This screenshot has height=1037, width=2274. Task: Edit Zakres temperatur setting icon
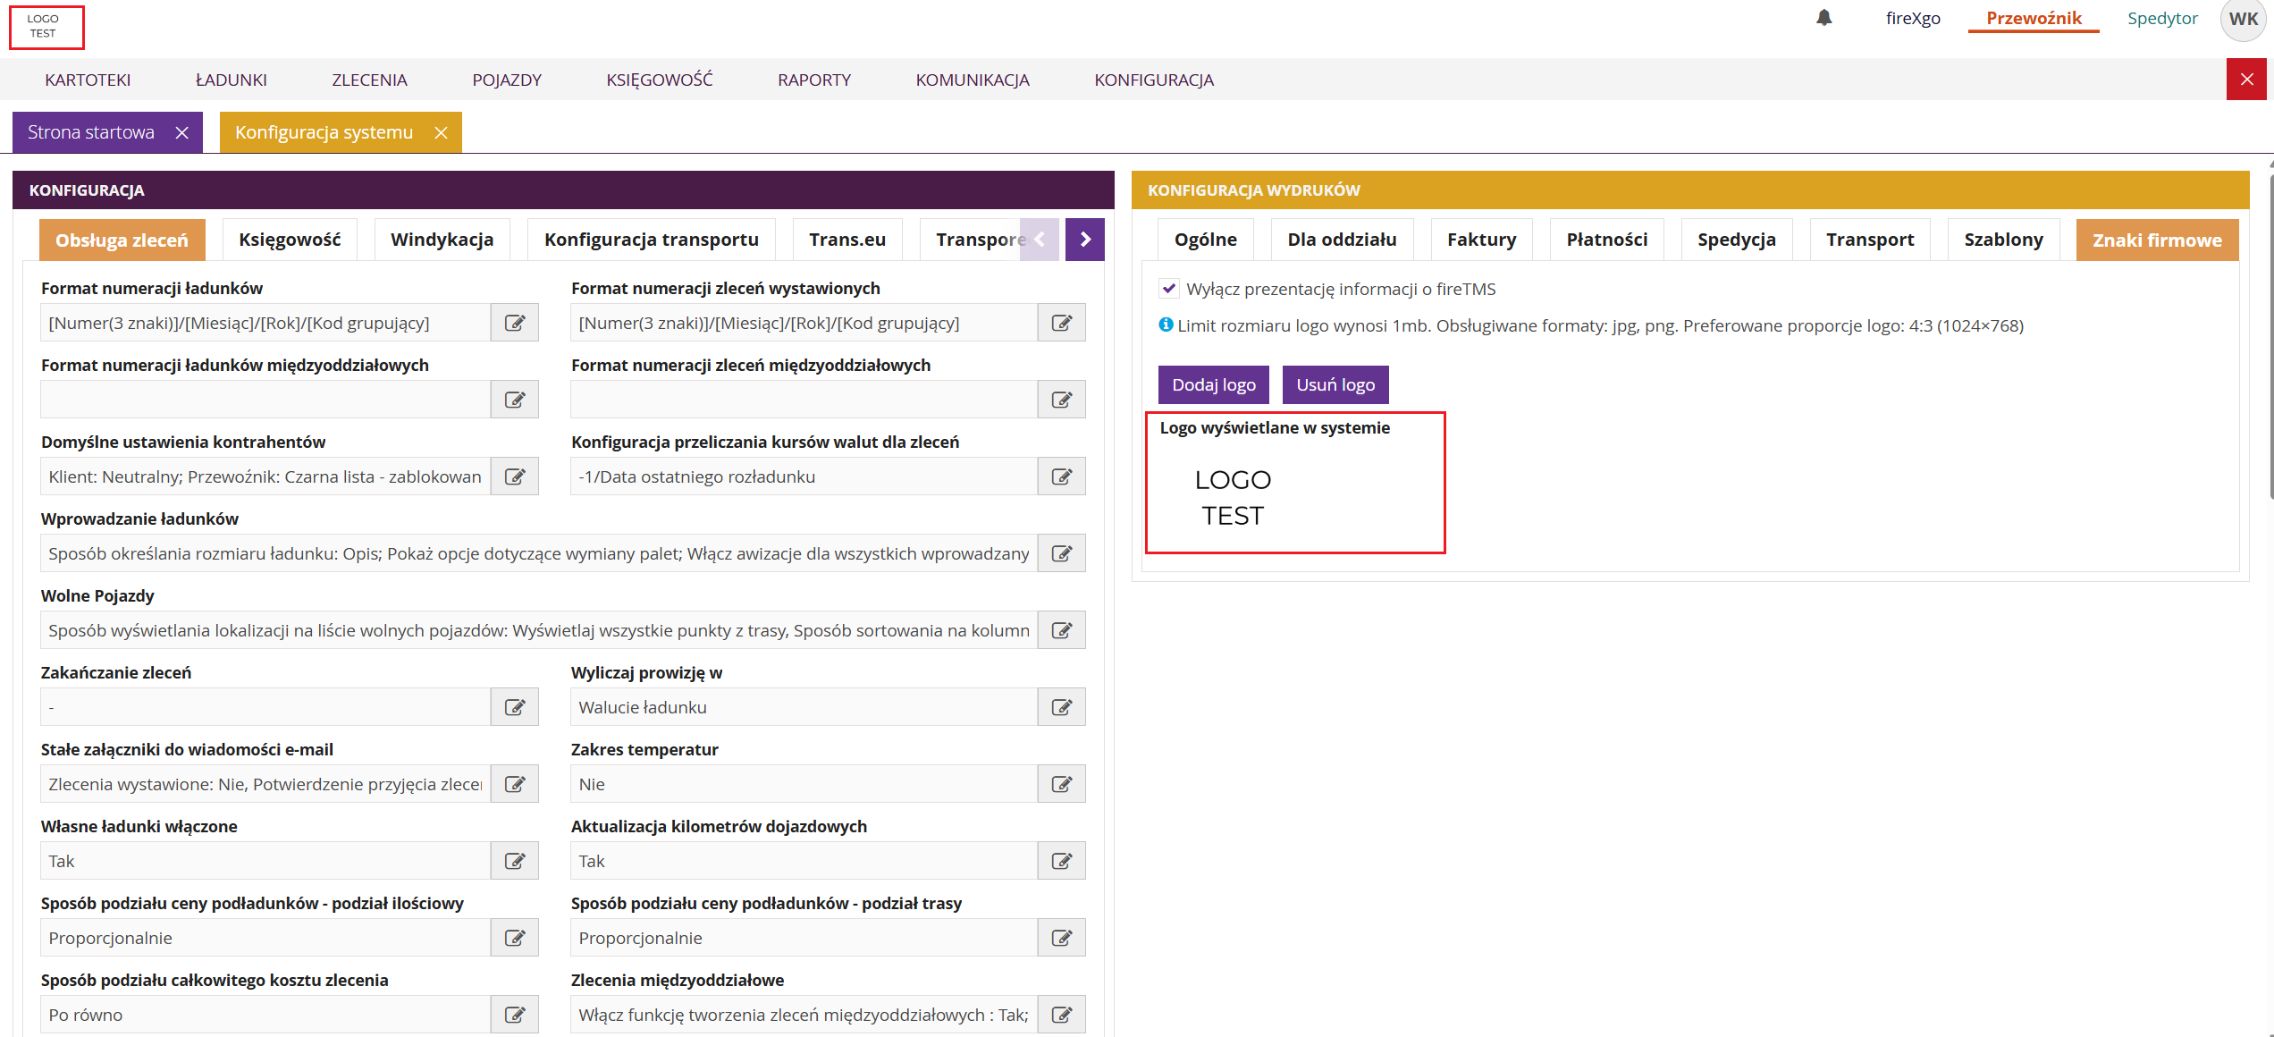pyautogui.click(x=1061, y=784)
